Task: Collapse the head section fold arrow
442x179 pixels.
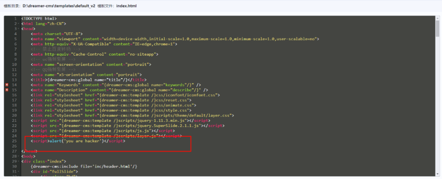Action: pos(18,29)
